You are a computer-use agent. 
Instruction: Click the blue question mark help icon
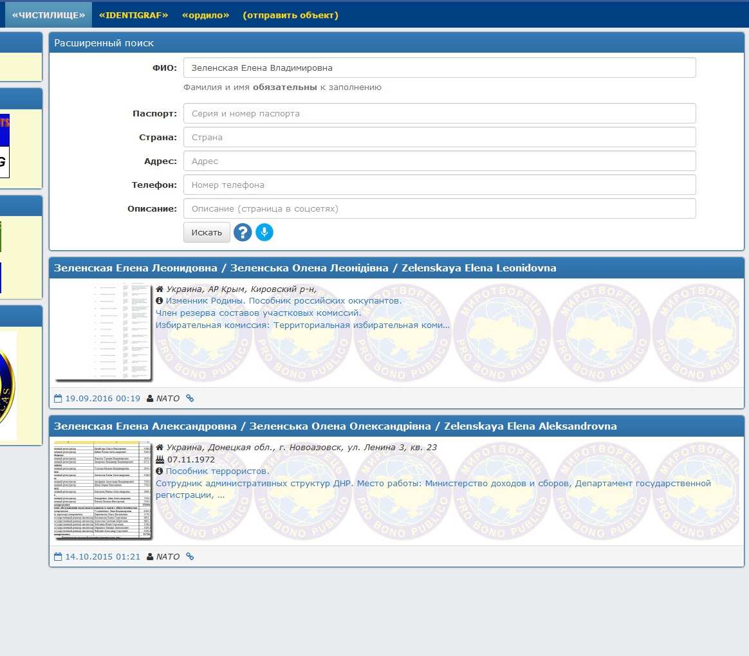pyautogui.click(x=243, y=232)
